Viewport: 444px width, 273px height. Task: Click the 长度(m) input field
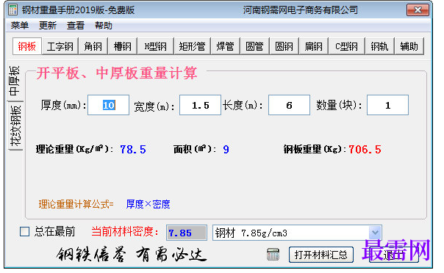pos(289,105)
